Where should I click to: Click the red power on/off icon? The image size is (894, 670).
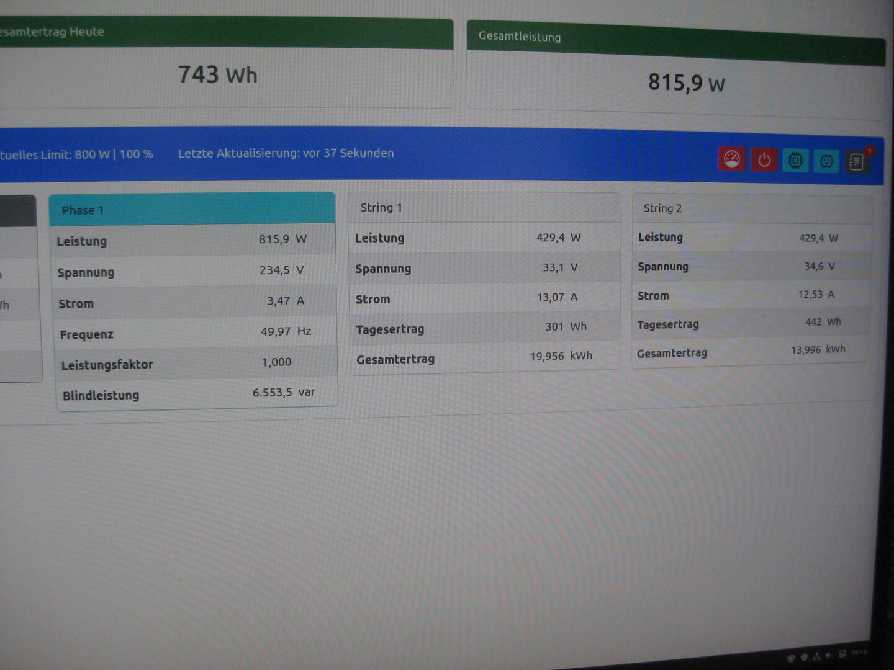coord(764,160)
